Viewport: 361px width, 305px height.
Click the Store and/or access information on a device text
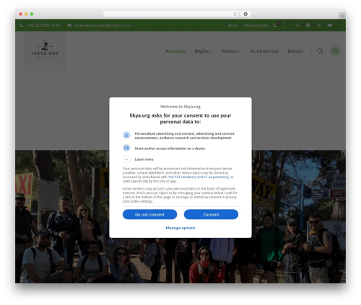[x=170, y=149]
